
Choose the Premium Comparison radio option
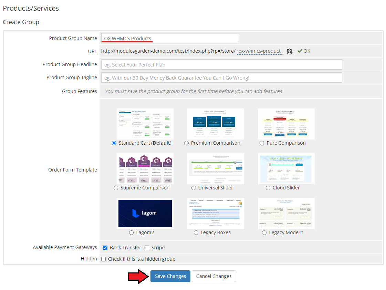tap(186, 143)
